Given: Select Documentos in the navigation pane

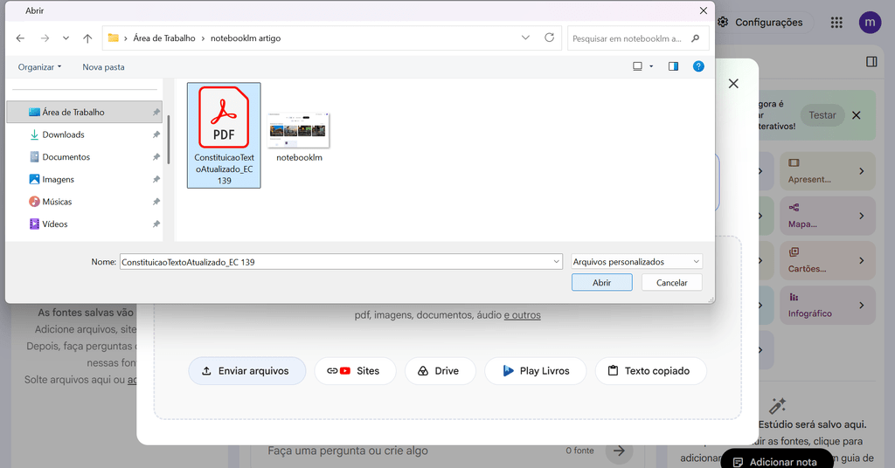Looking at the screenshot, I should pos(66,157).
